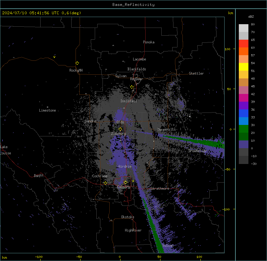Click the Sylvan city label
Image resolution: width=267 pixels, height=261 pixels.
(x=121, y=76)
